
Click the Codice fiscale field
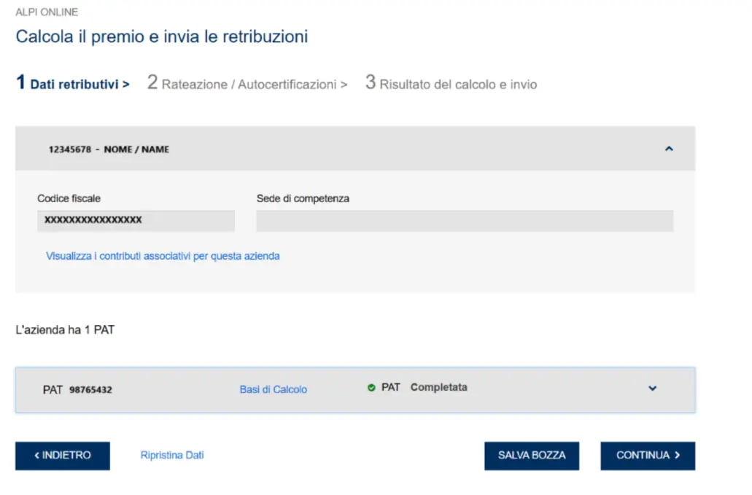(x=136, y=220)
